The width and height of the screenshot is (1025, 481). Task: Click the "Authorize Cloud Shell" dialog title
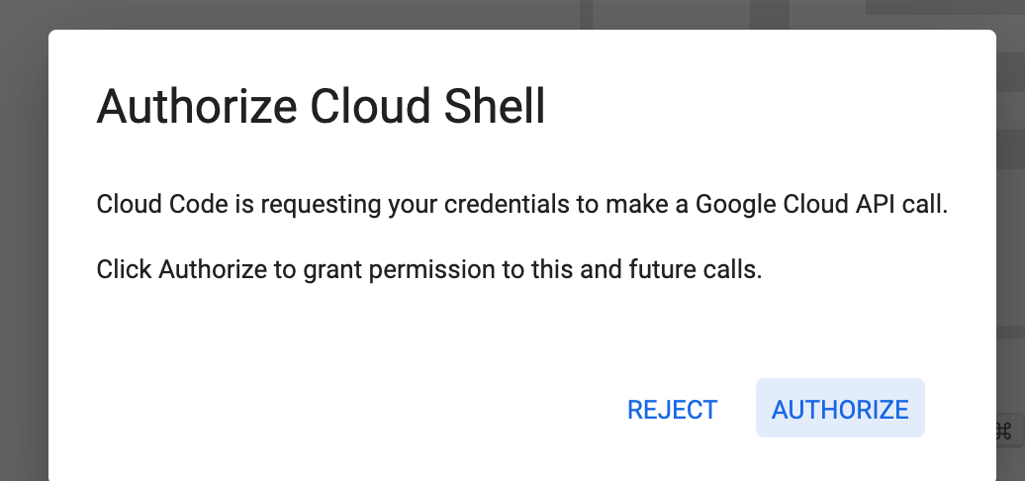coord(321,106)
